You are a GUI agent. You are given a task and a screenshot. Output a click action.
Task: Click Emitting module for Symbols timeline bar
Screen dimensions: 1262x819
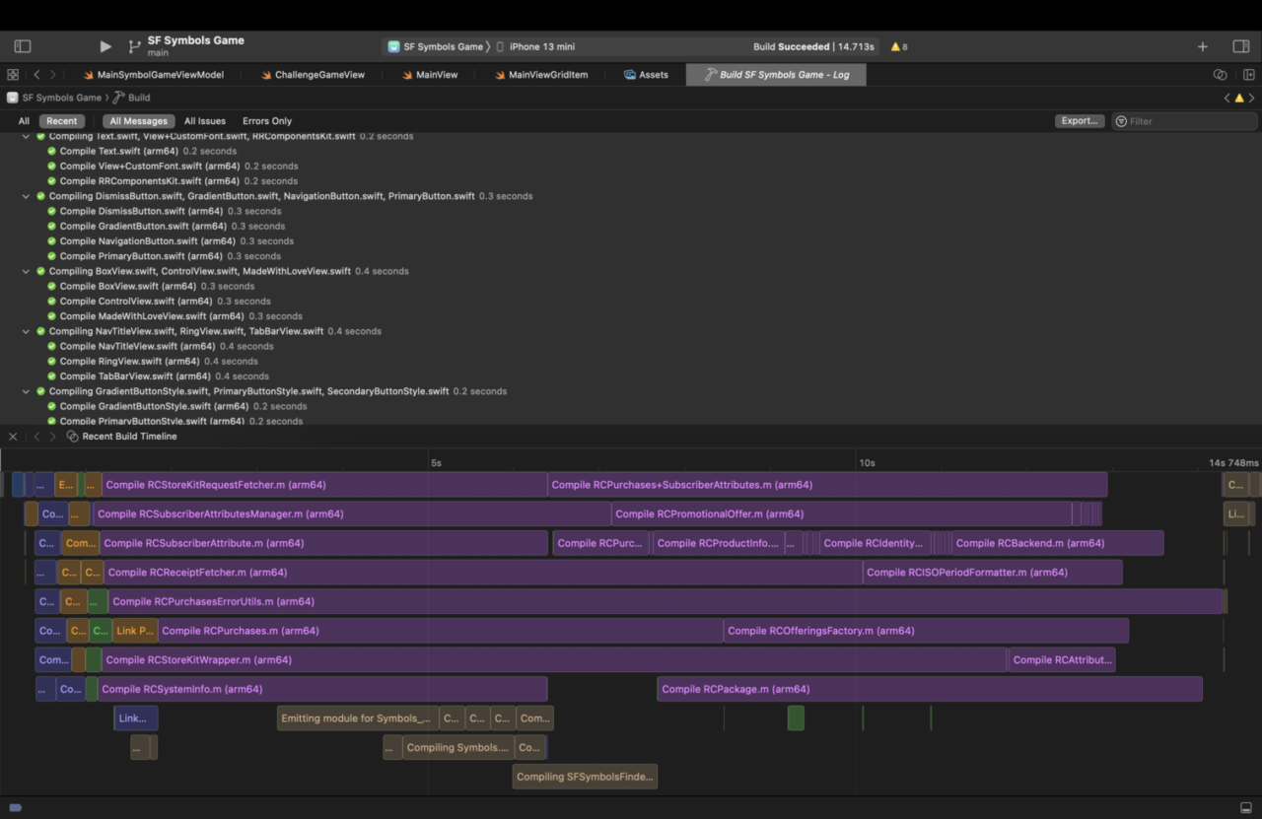pyautogui.click(x=358, y=718)
